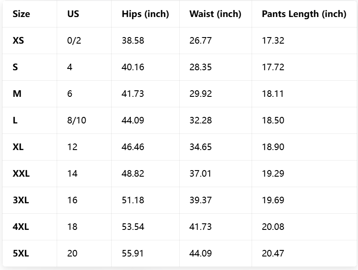
Task: Click the US column header
Action: pos(73,14)
